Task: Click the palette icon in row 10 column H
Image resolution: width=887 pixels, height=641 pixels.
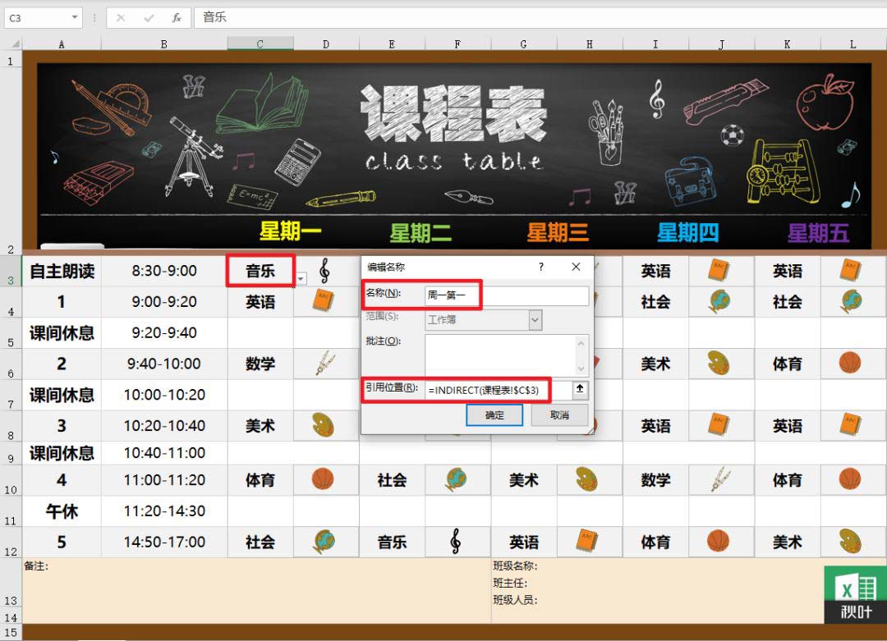Action: (x=587, y=479)
